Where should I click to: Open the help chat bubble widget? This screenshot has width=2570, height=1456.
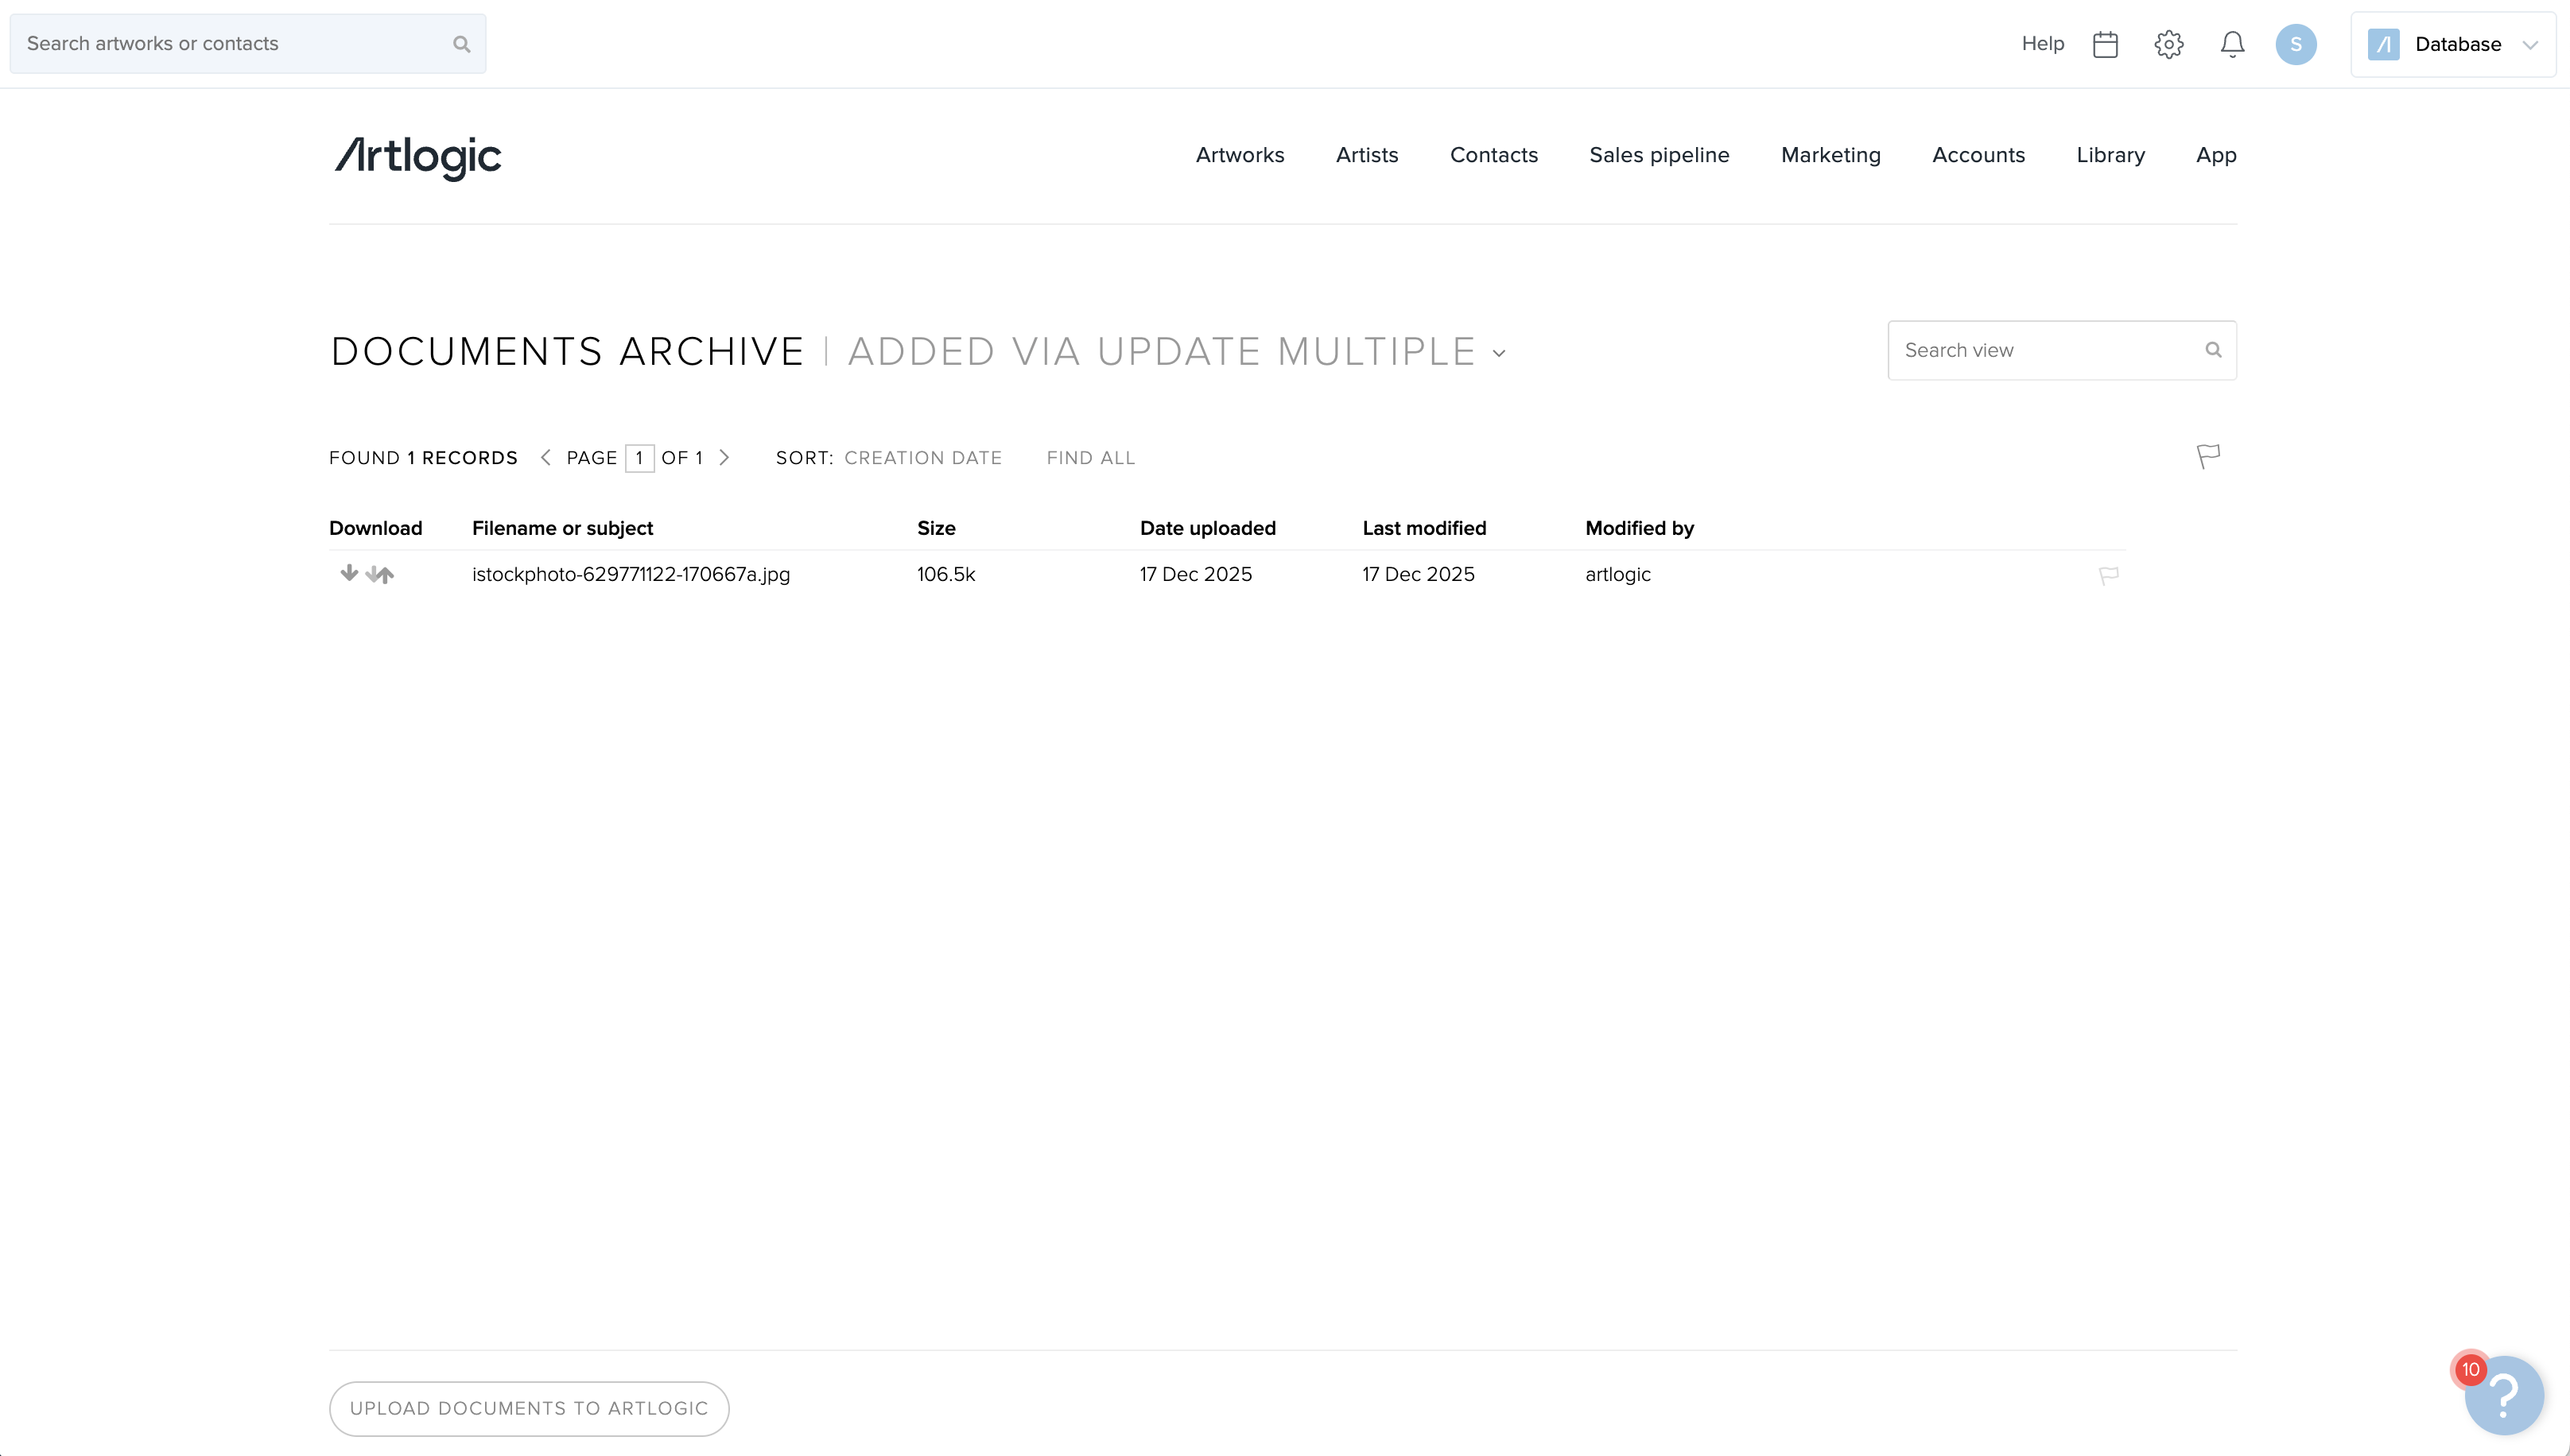click(x=2503, y=1396)
